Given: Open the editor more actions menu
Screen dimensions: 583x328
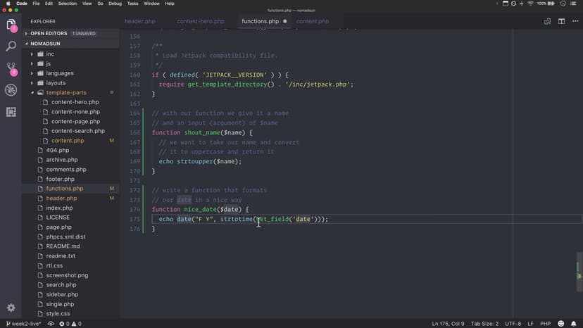Looking at the screenshot, I should click(x=574, y=21).
